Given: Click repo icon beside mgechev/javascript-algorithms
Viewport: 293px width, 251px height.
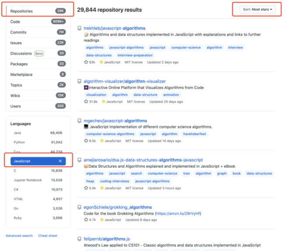Looking at the screenshot, I should pyautogui.click(x=80, y=121).
